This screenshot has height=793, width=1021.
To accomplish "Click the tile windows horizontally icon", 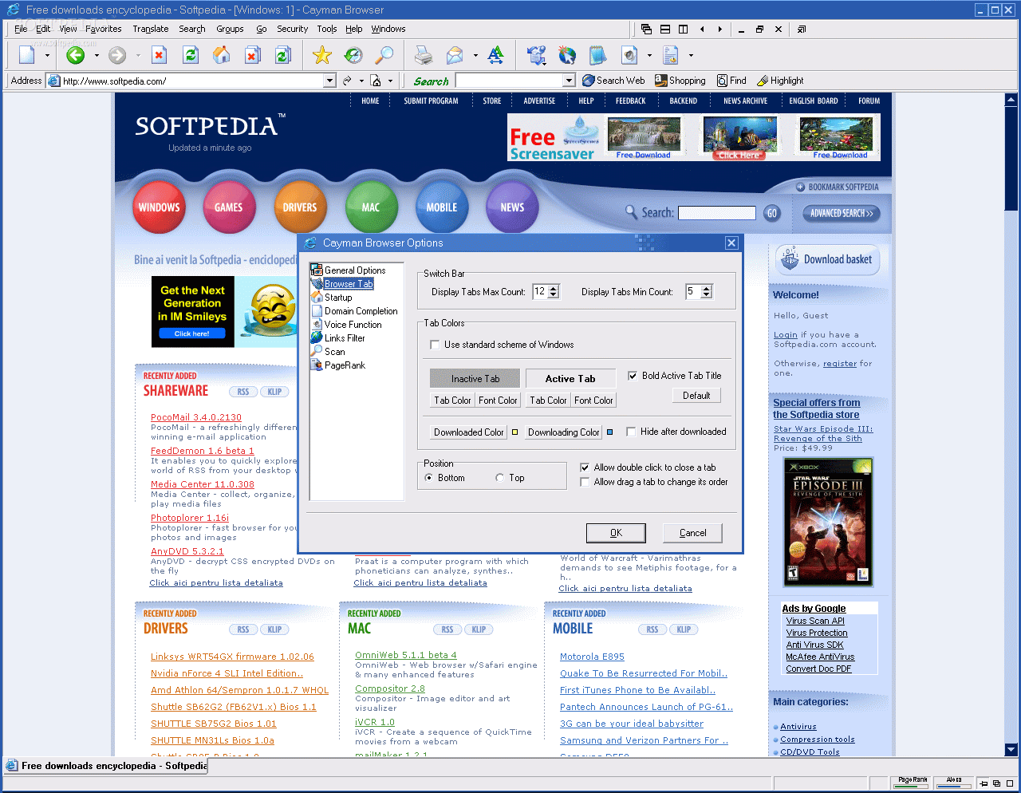I will click(665, 30).
